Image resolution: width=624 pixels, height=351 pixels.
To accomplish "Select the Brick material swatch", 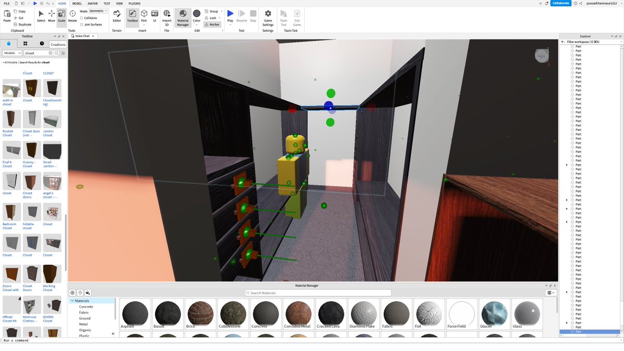I will (x=201, y=314).
